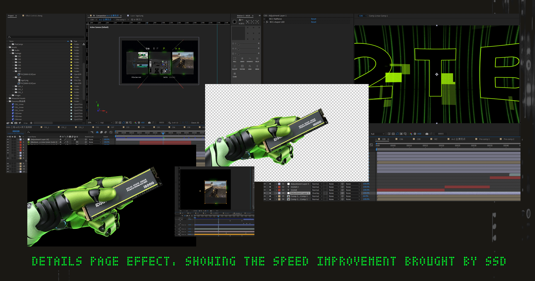Viewport: 535px width, 281px height.
Task: Click the yellow label swatch for the PreComps folder
Action: (x=71, y=44)
